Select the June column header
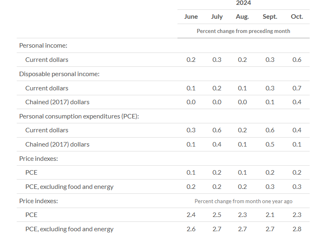Screen dimensions: 317x241 pyautogui.click(x=191, y=17)
